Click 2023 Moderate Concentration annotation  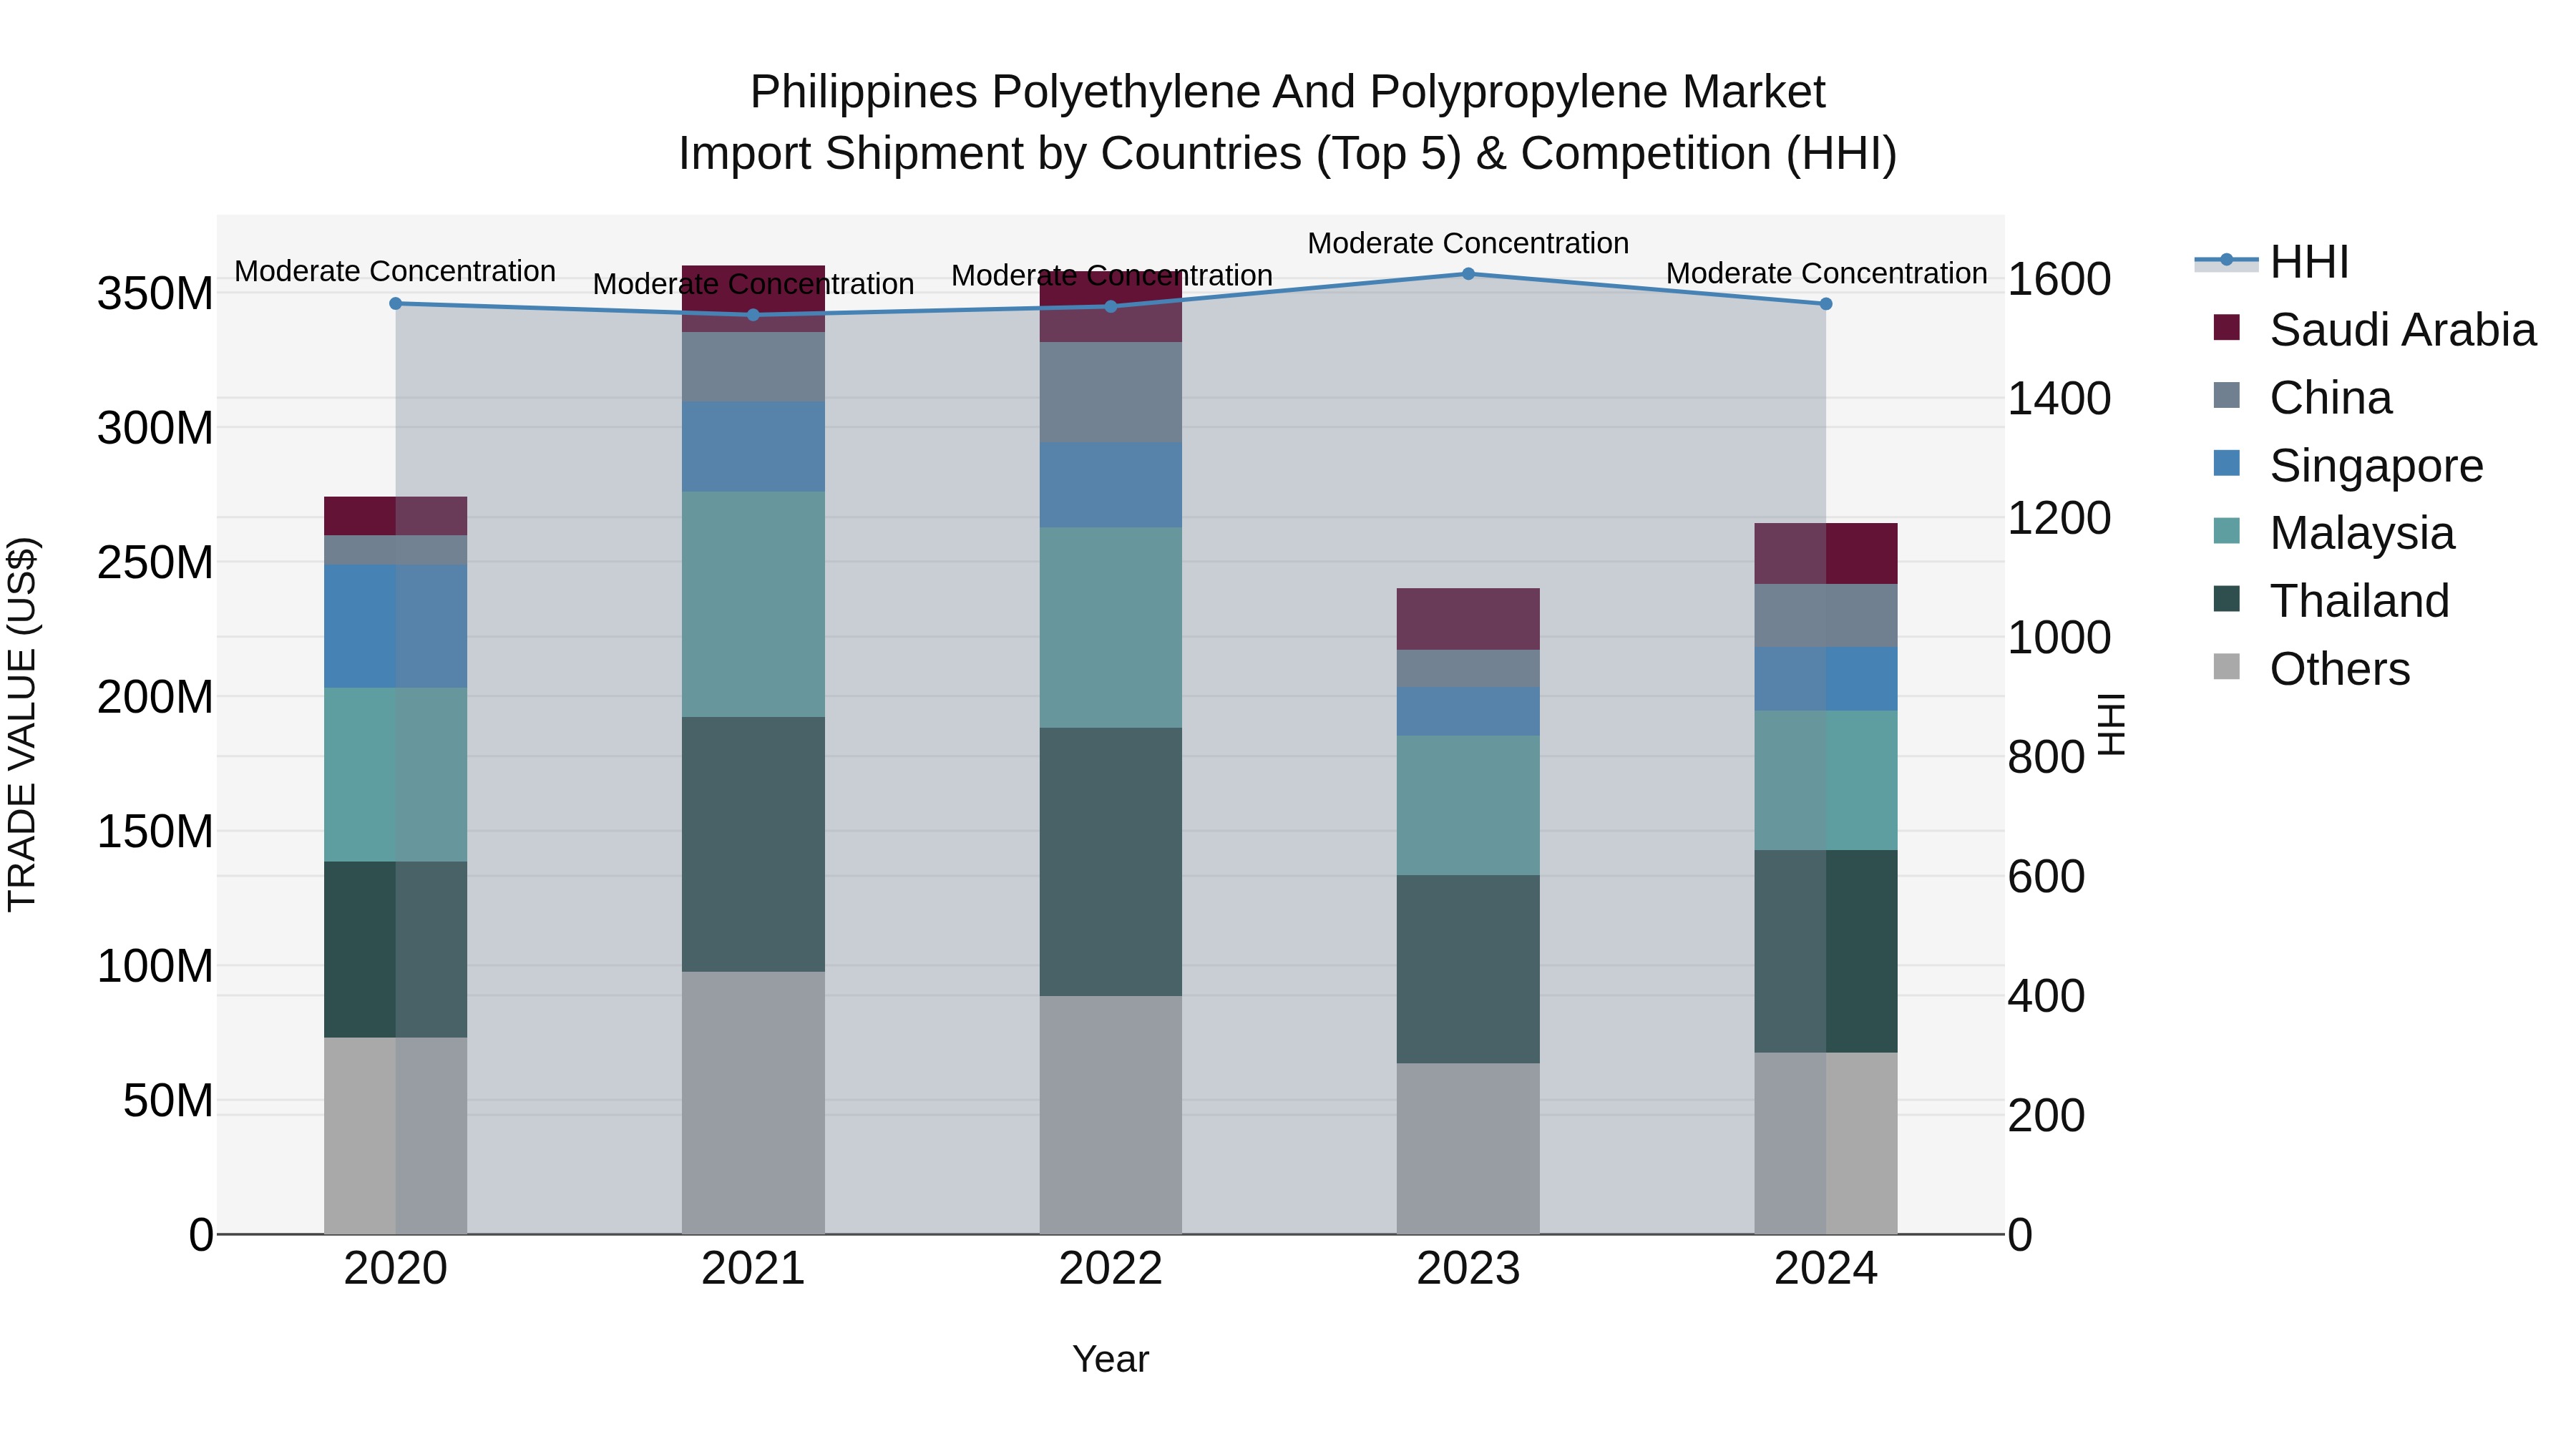pos(1468,243)
